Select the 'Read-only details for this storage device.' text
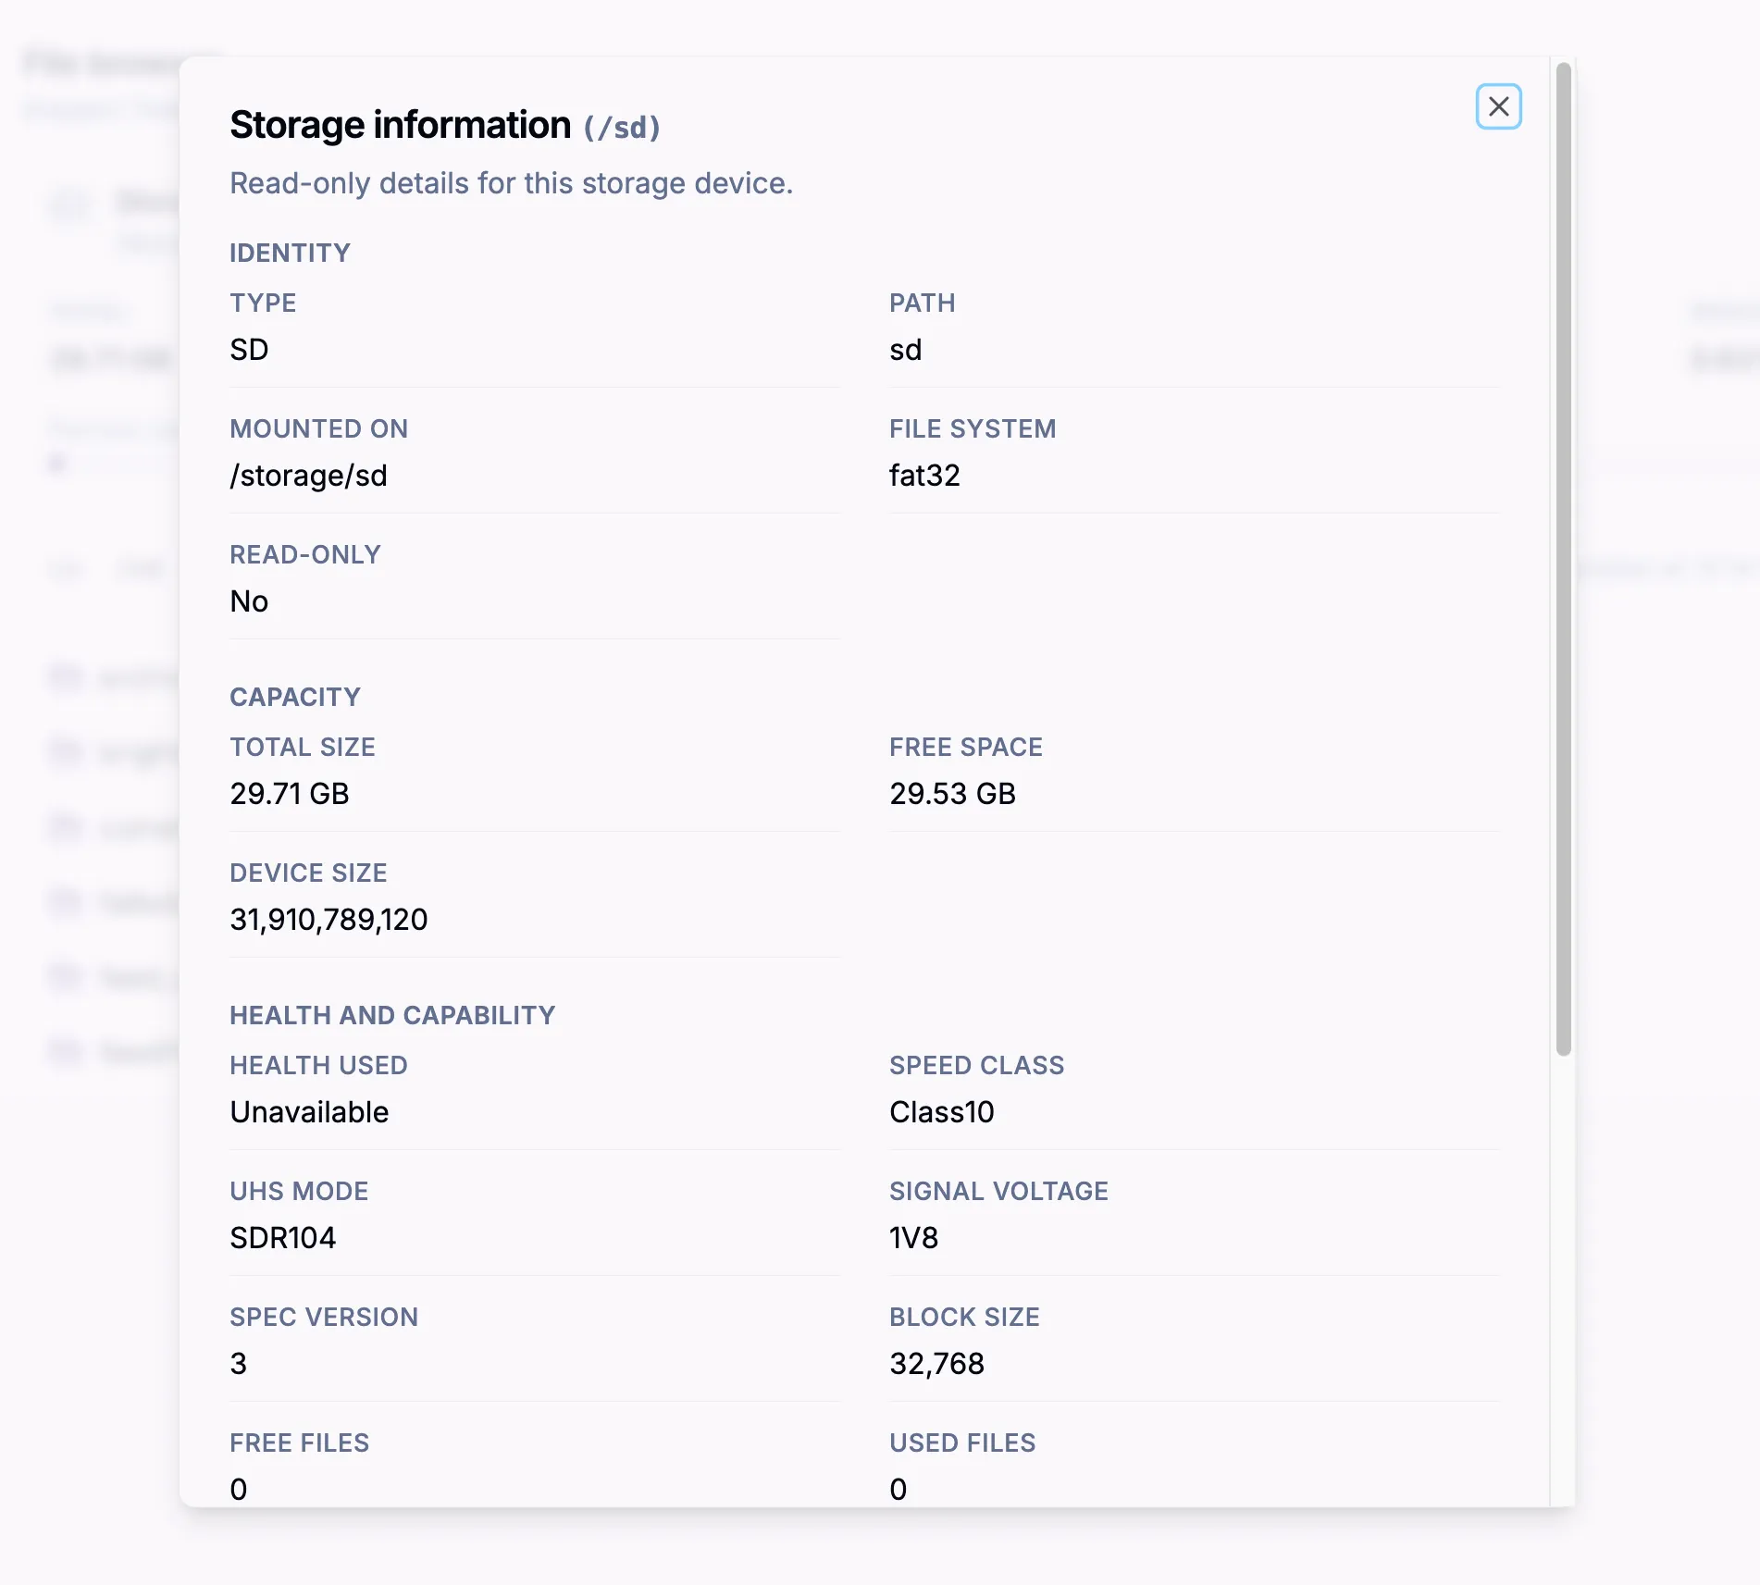Screen dimensions: 1760x1585 tap(511, 183)
